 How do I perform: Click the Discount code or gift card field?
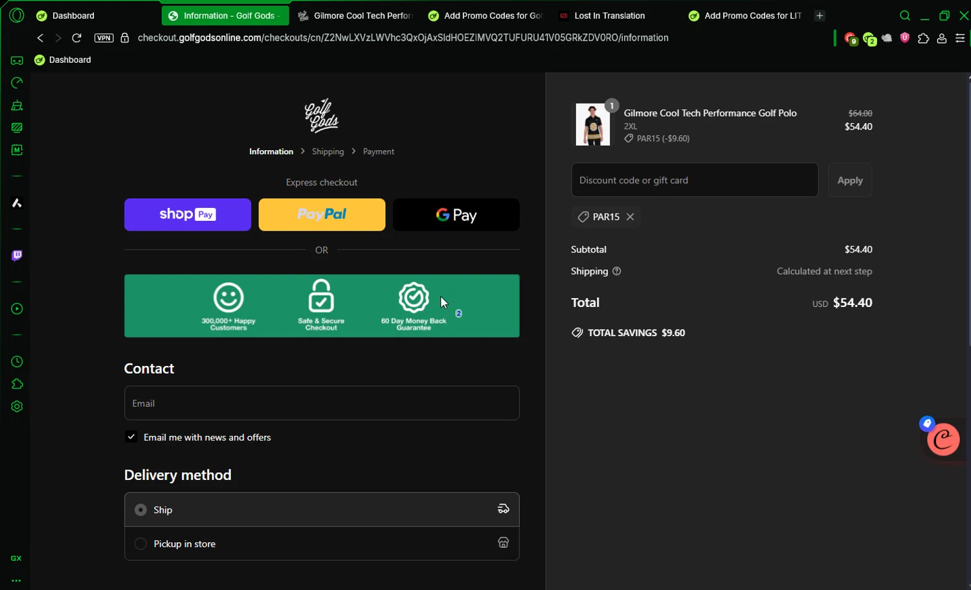pyautogui.click(x=695, y=180)
